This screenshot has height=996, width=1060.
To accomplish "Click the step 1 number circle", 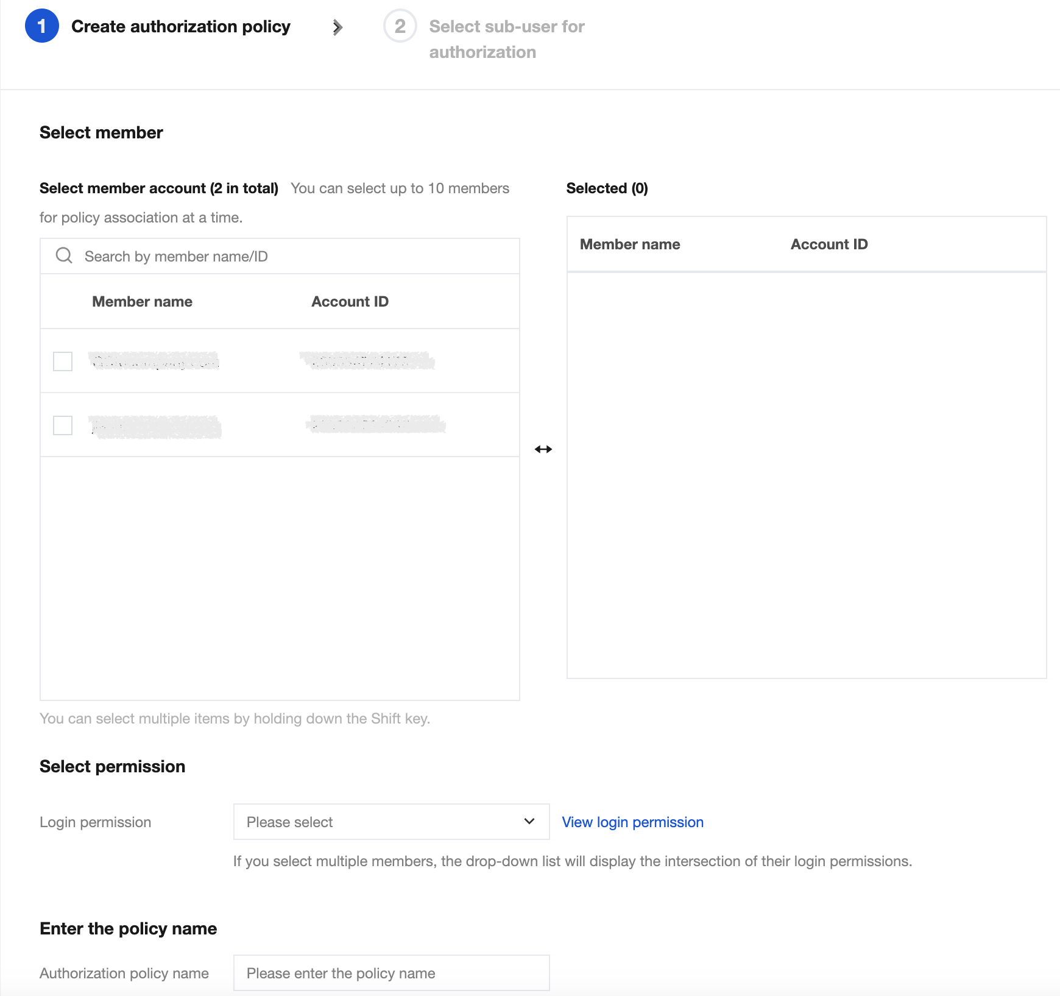I will click(41, 26).
